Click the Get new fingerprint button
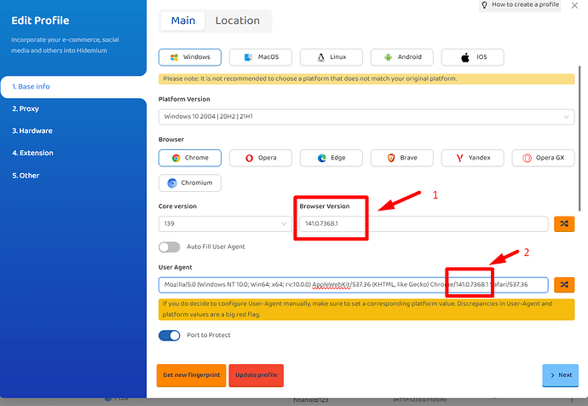Image resolution: width=588 pixels, height=406 pixels. pyautogui.click(x=191, y=375)
